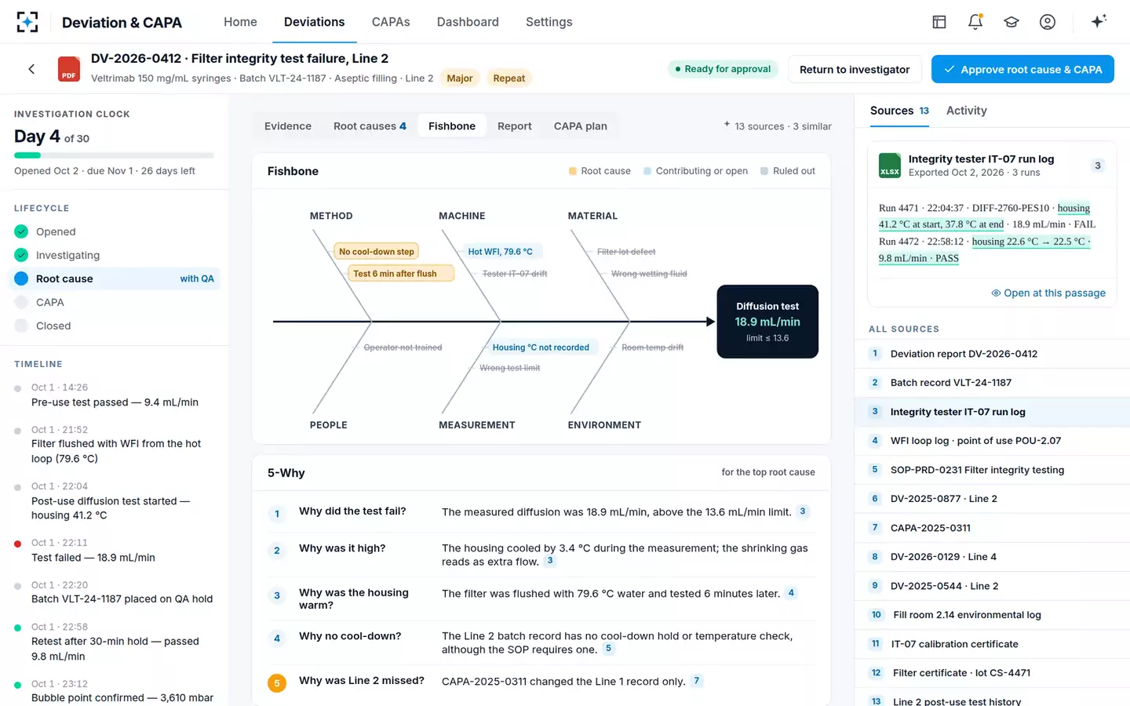Viewport: 1130px width, 706px height.
Task: Click the Hot WFI, 79.6 °C fishbone node
Action: 501,252
